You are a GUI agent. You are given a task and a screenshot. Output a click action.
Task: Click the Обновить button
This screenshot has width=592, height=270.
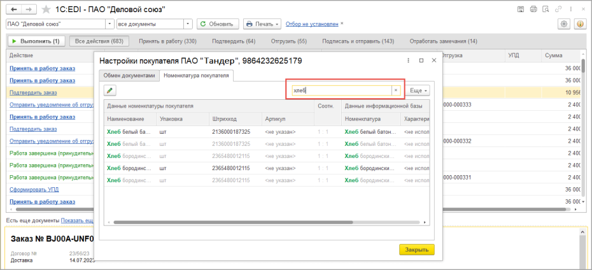pos(218,24)
